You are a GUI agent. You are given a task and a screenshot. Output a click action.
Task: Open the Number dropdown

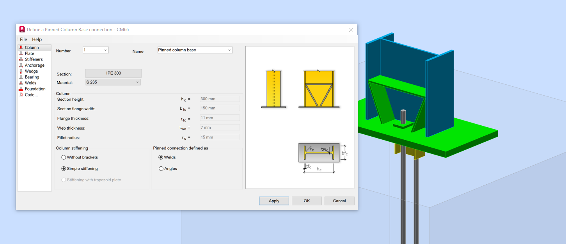(105, 50)
